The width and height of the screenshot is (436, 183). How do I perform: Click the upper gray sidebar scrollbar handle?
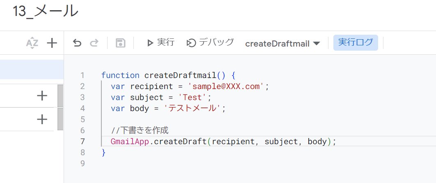coord(60,96)
